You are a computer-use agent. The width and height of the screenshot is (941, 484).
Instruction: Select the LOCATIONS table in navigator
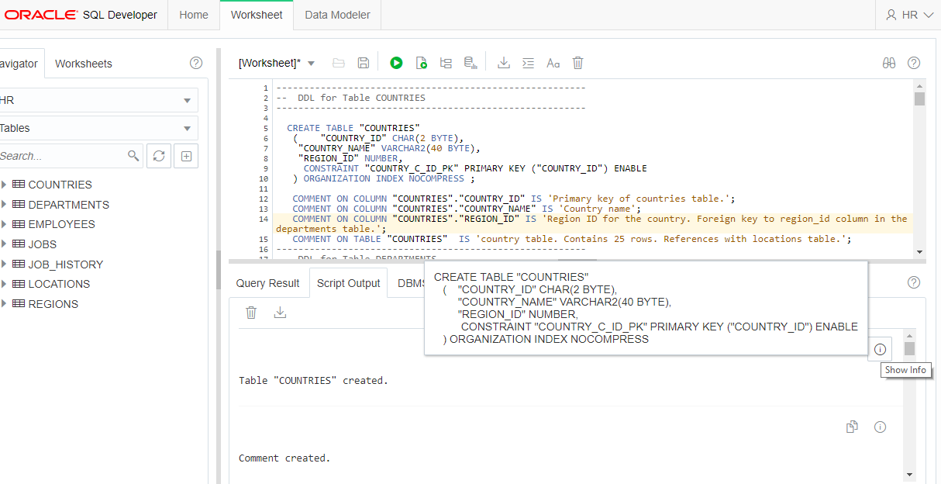coord(59,284)
